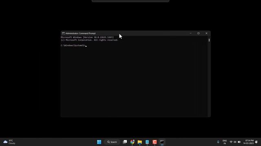
Task: Open the notifications bell icon
Action: 257,142
